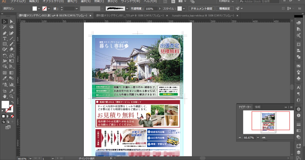Select the Artboard tool
Viewport: 305px width, 160px height.
[x=4, y=91]
